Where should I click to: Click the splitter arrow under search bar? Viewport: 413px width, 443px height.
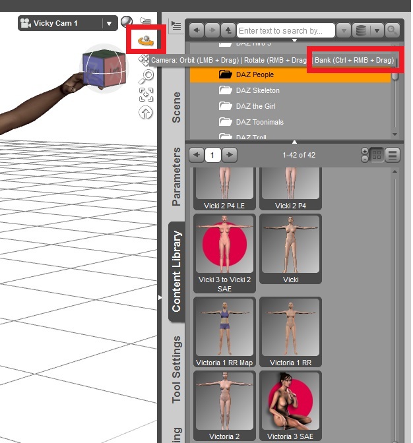click(x=294, y=40)
